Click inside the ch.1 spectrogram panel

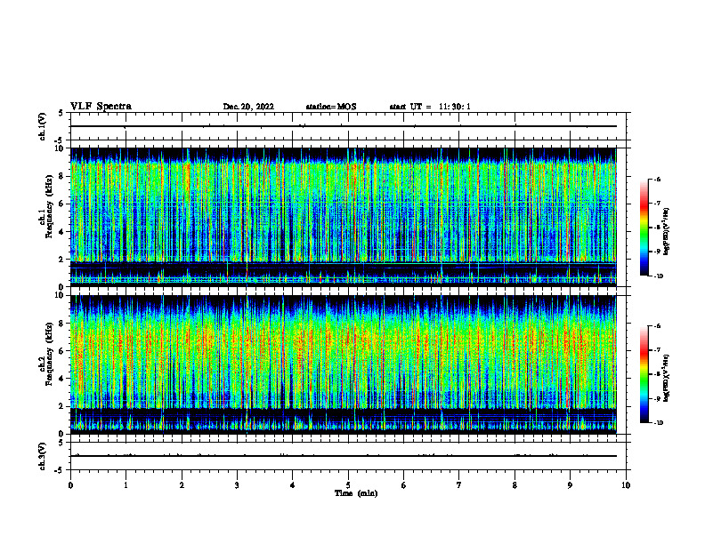(343, 217)
